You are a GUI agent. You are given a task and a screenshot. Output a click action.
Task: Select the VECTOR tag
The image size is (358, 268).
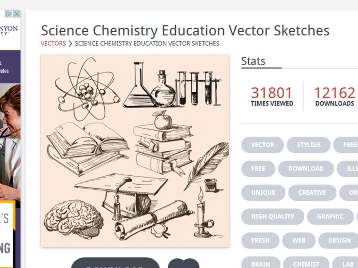[263, 145]
